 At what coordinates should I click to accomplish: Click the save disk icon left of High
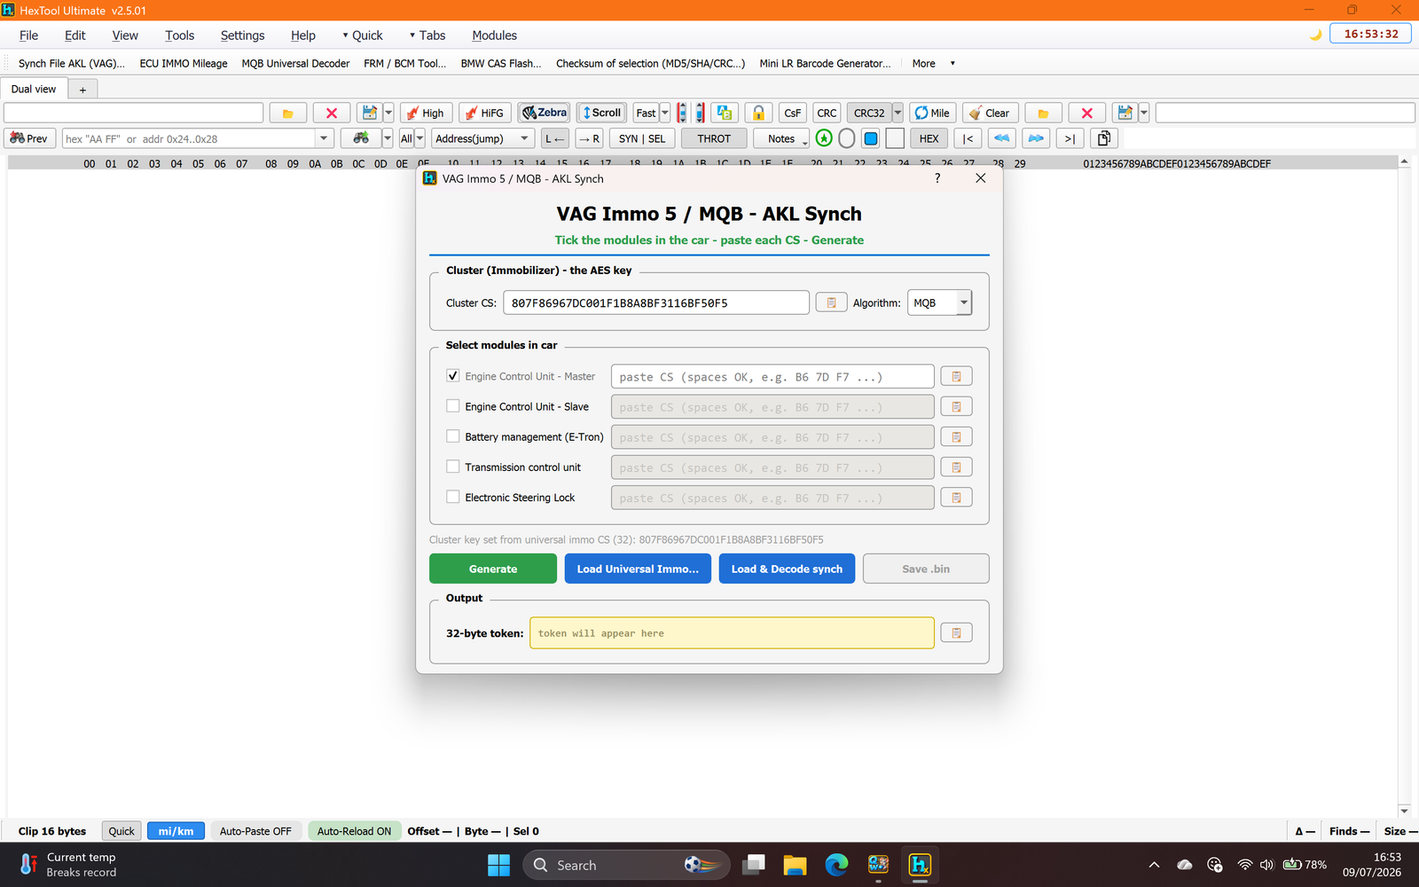[x=369, y=113]
